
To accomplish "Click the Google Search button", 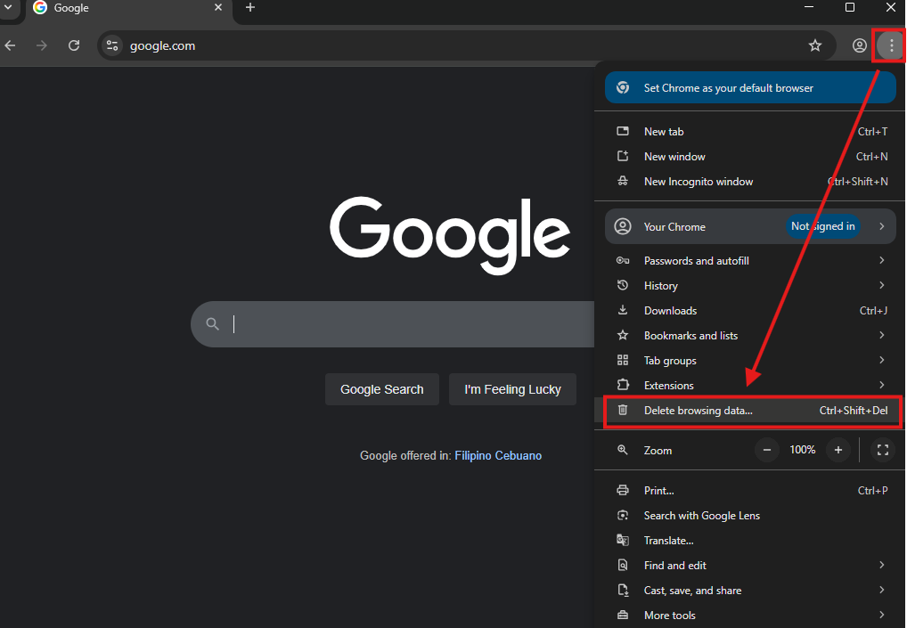I will point(381,389).
